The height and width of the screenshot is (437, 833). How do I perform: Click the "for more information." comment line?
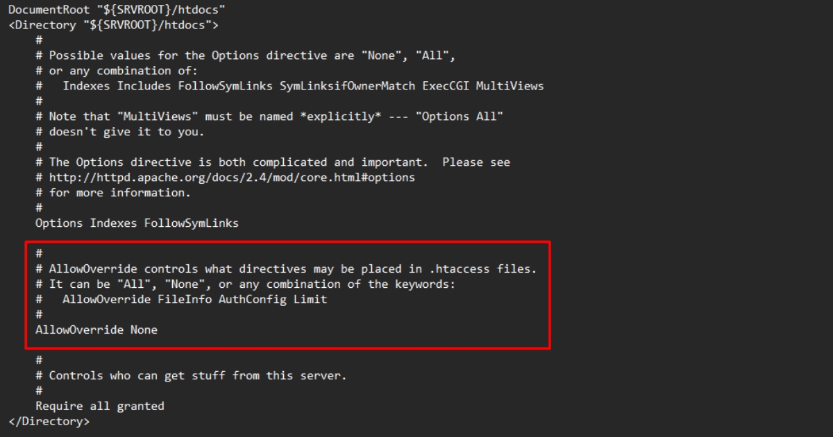click(x=119, y=192)
